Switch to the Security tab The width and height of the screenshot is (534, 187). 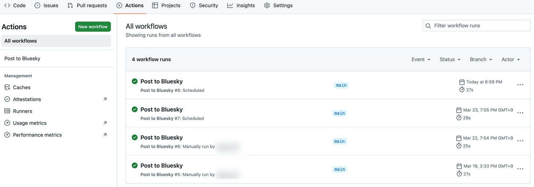click(x=204, y=5)
